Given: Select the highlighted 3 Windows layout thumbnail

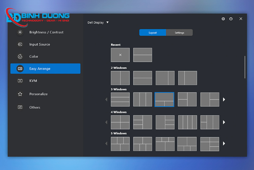Looking at the screenshot, I should tap(164, 100).
